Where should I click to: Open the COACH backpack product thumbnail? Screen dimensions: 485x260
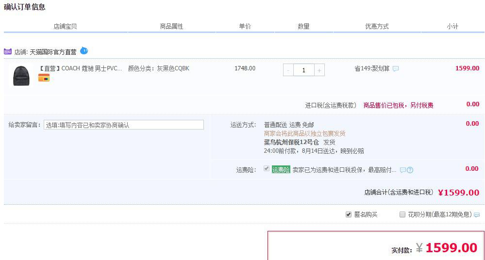pos(21,76)
